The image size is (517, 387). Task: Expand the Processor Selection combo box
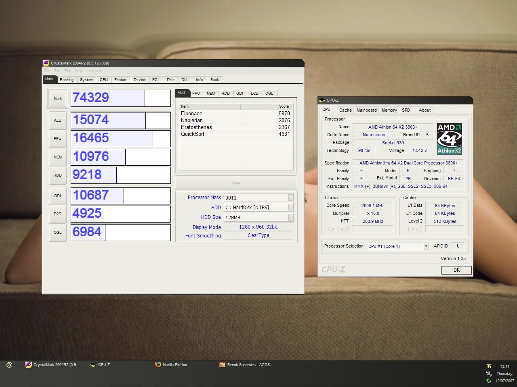tap(426, 246)
